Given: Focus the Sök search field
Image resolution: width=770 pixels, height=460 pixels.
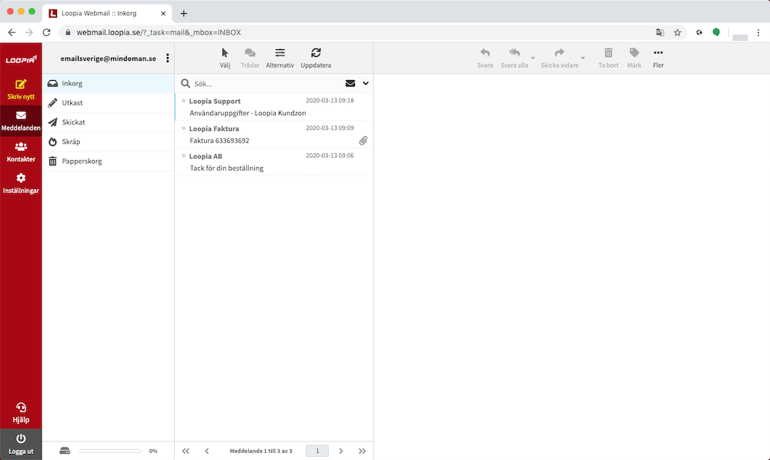Looking at the screenshot, I should click(x=266, y=84).
